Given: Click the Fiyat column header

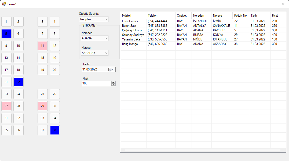Looking at the screenshot, I should click(x=278, y=16).
